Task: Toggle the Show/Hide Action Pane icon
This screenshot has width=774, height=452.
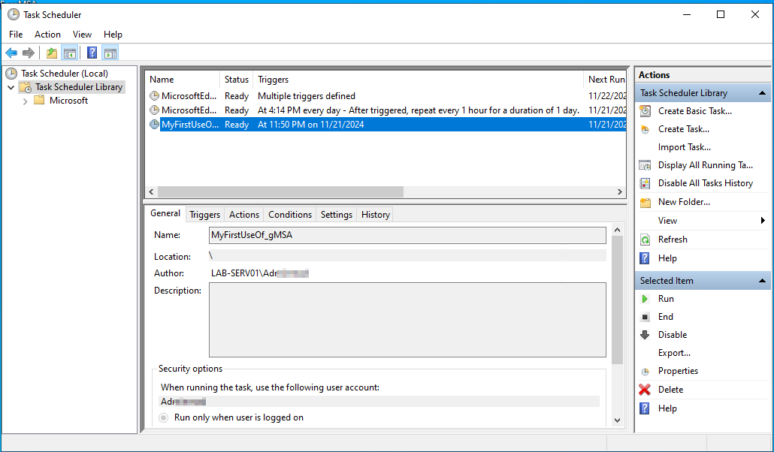Action: [110, 53]
